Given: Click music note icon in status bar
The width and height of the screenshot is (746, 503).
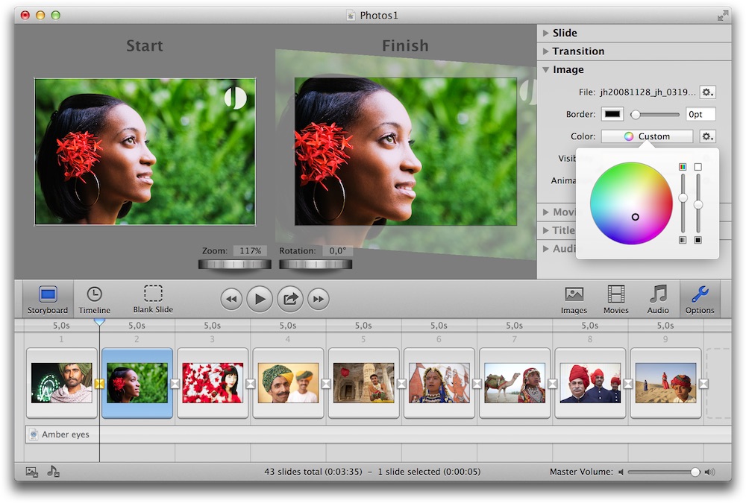Looking at the screenshot, I should pyautogui.click(x=53, y=472).
